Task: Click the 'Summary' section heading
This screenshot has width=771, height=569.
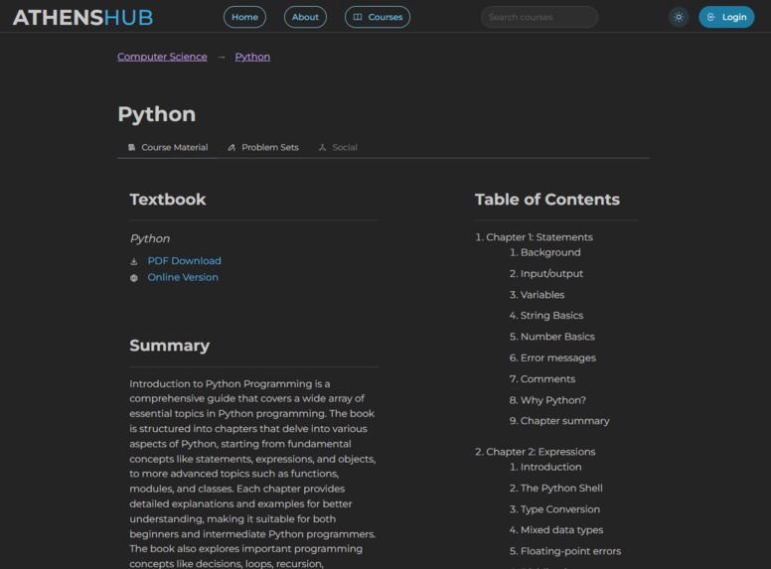Action: 170,346
